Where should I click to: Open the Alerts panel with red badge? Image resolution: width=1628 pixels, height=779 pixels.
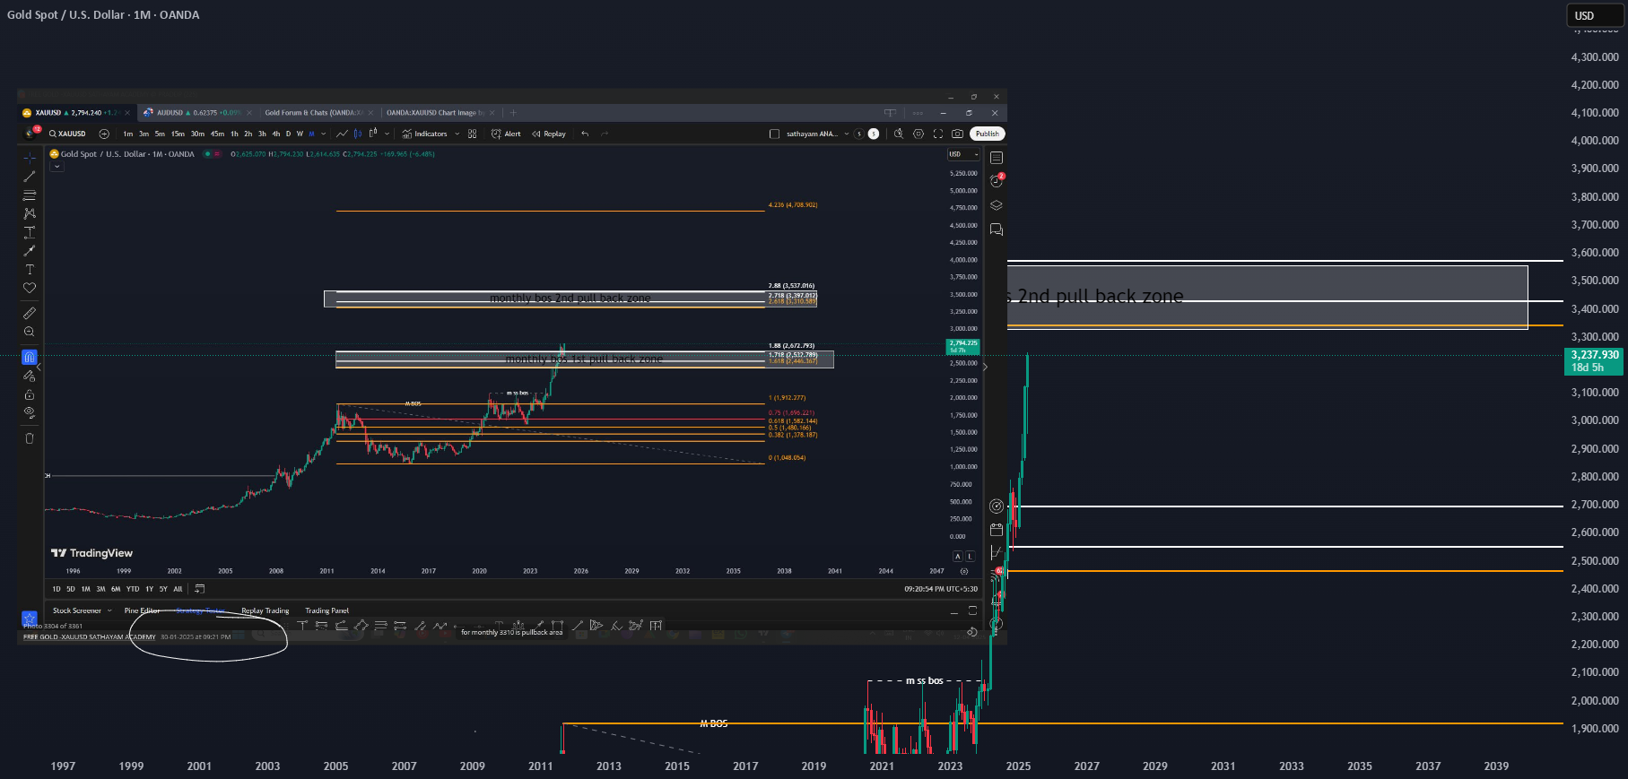(x=997, y=180)
